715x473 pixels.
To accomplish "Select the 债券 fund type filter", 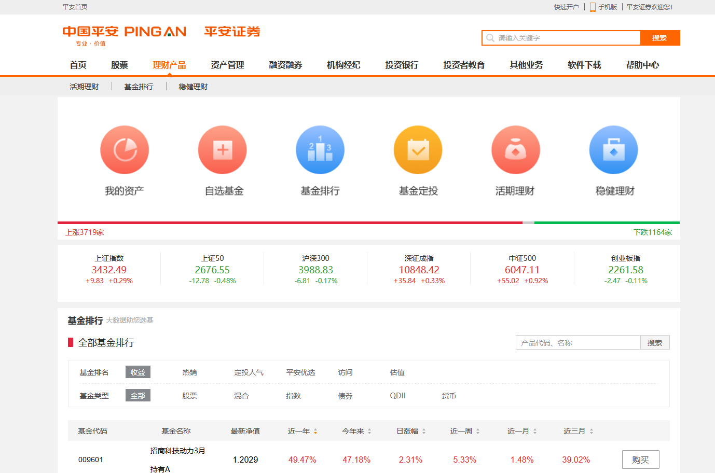I will pyautogui.click(x=345, y=396).
